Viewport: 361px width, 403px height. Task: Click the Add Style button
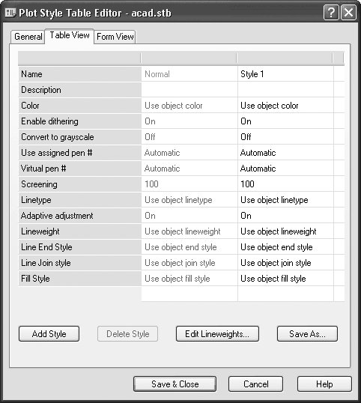pyautogui.click(x=49, y=334)
